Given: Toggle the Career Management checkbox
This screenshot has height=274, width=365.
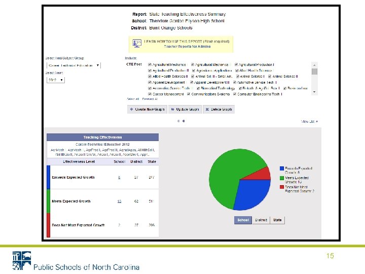Looking at the screenshot, I should pos(150,94).
